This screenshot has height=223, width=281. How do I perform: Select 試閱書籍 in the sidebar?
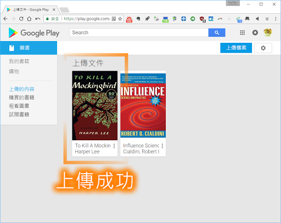(x=19, y=115)
